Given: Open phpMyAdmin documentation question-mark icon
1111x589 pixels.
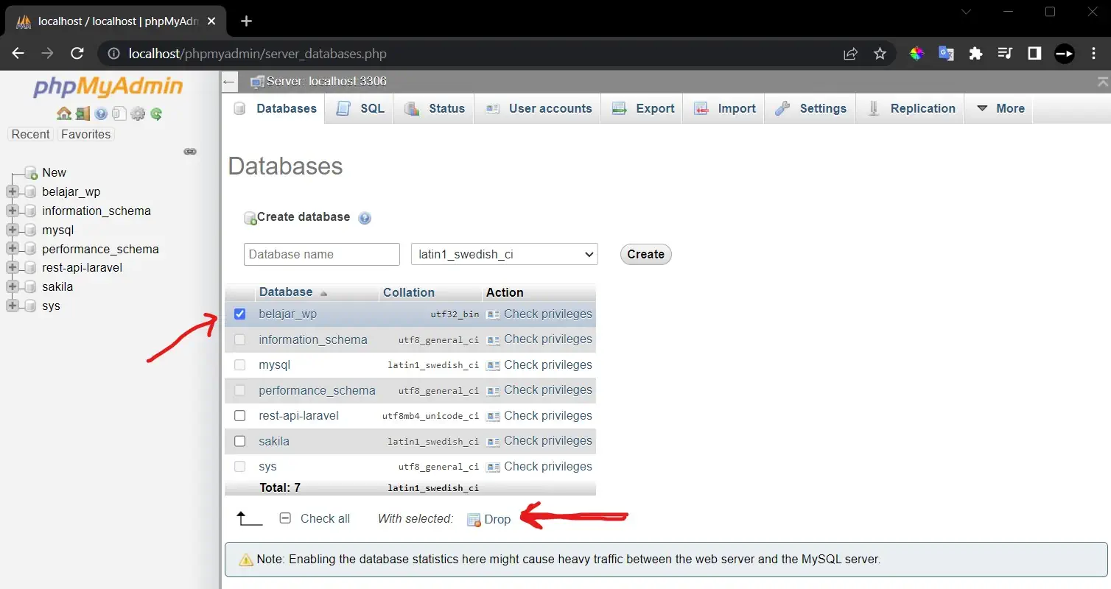Looking at the screenshot, I should [x=101, y=114].
